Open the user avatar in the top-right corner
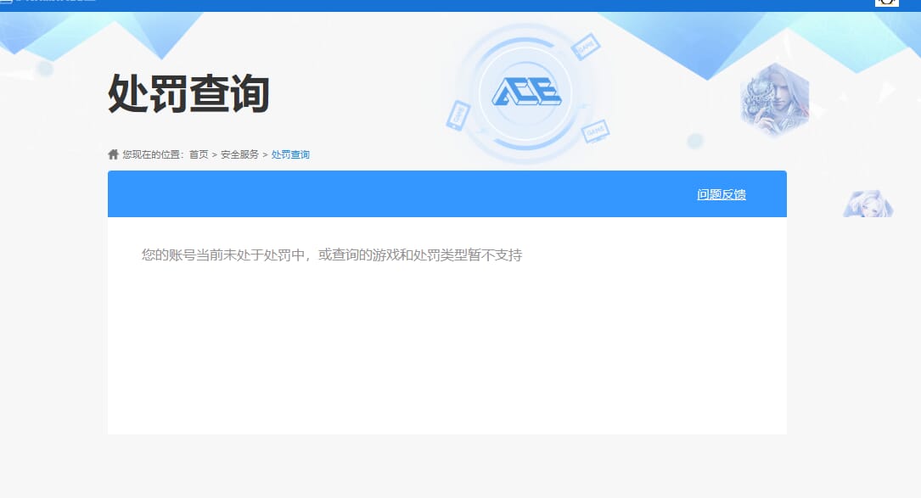This screenshot has width=921, height=498. pyautogui.click(x=886, y=3)
